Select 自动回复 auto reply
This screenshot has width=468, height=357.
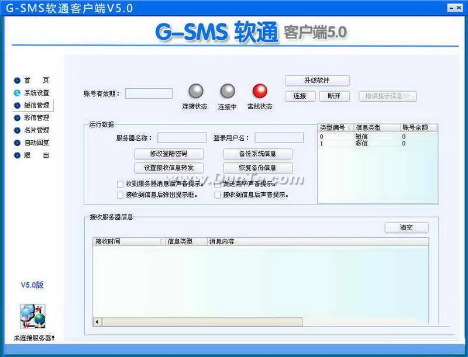(x=36, y=143)
